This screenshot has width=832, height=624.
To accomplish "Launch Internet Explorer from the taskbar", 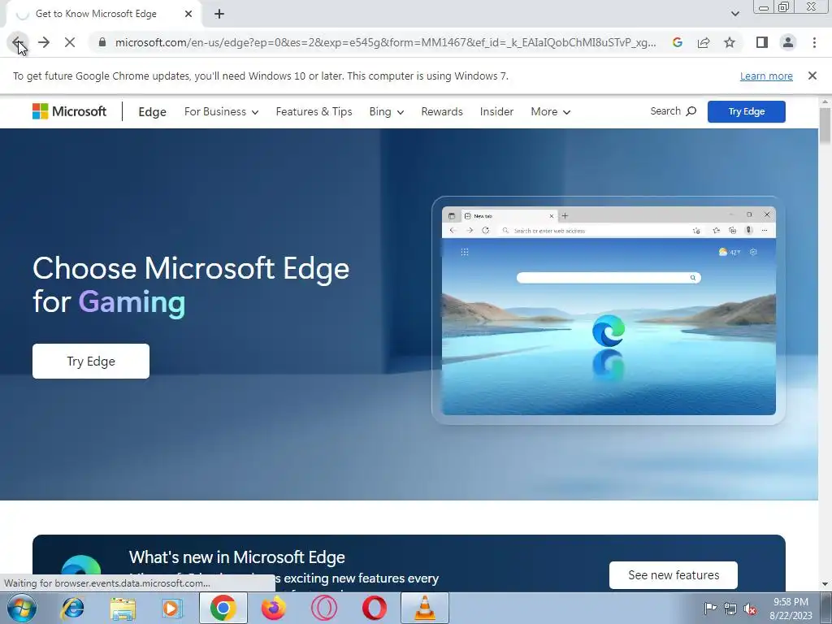I will tap(72, 608).
